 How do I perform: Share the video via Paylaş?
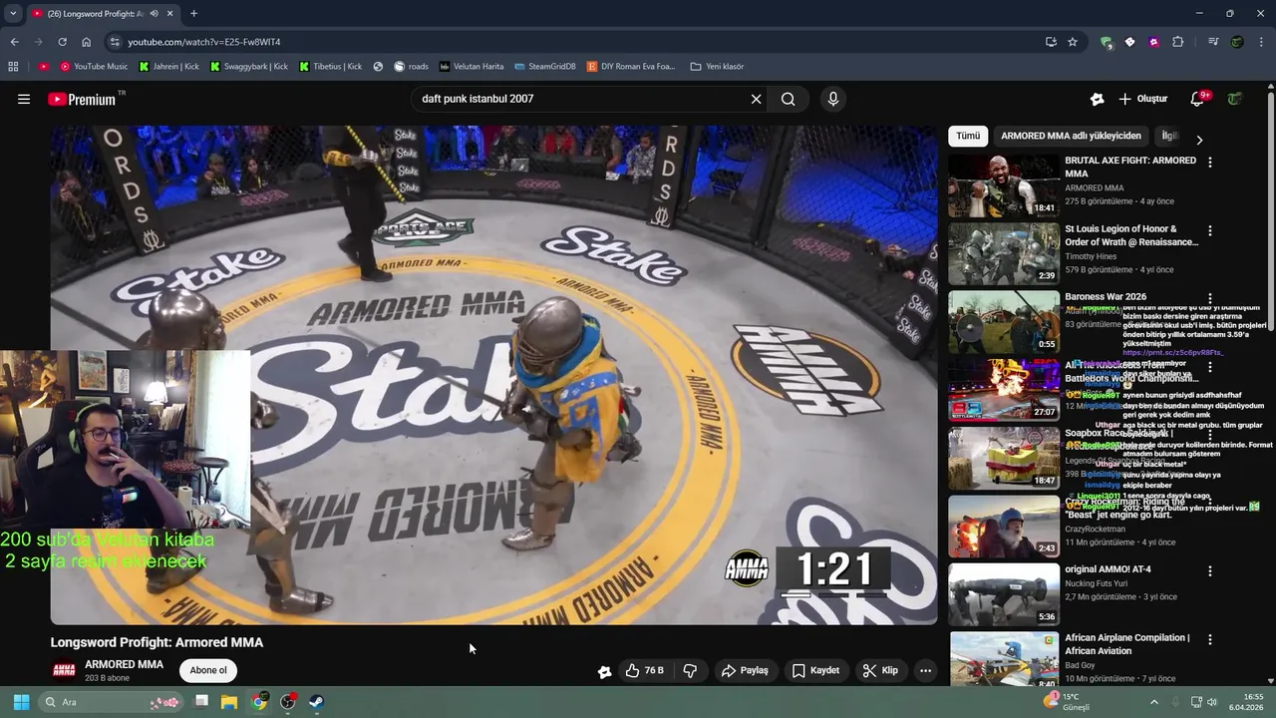point(745,670)
